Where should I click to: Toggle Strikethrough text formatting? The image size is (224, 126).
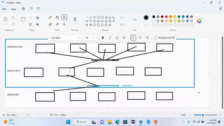point(124,38)
